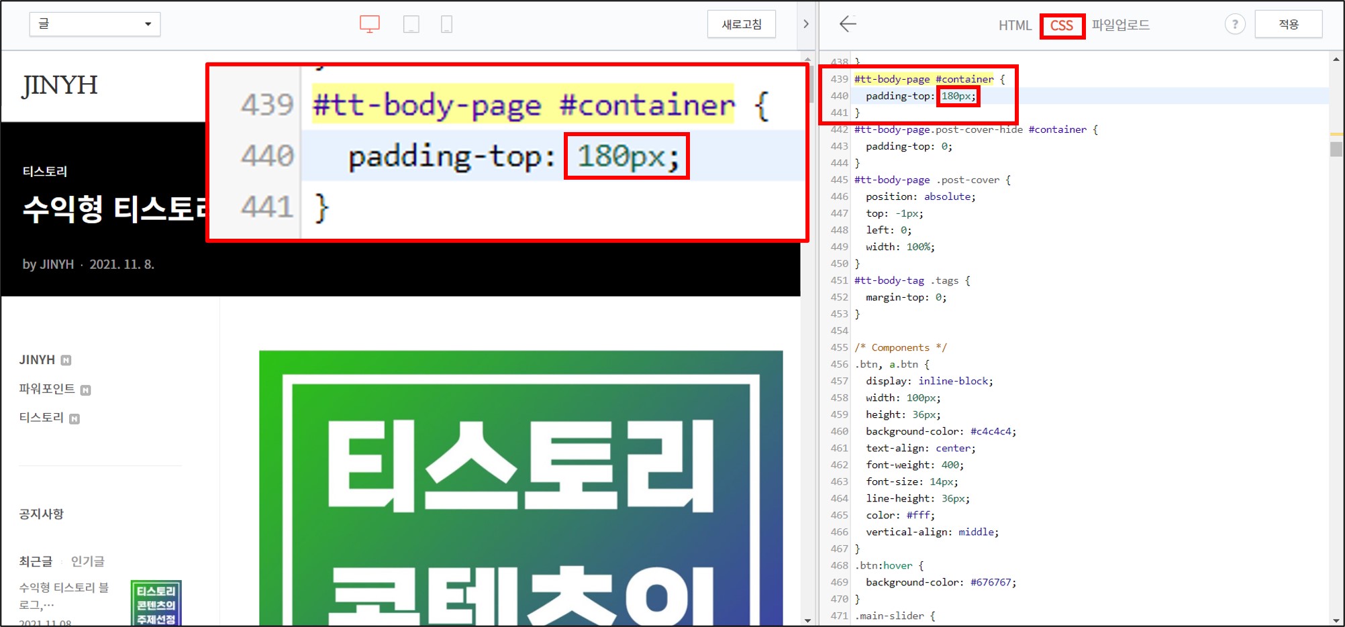1345x627 pixels.
Task: Click the recent post thumbnail image
Action: tap(156, 604)
